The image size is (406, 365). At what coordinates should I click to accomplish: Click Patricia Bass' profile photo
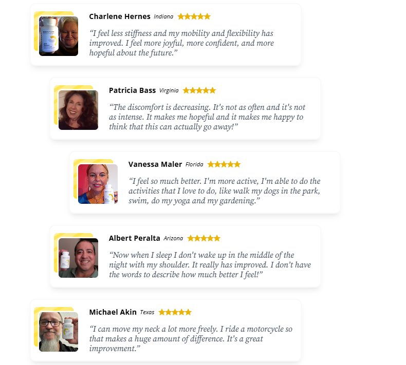click(x=78, y=110)
